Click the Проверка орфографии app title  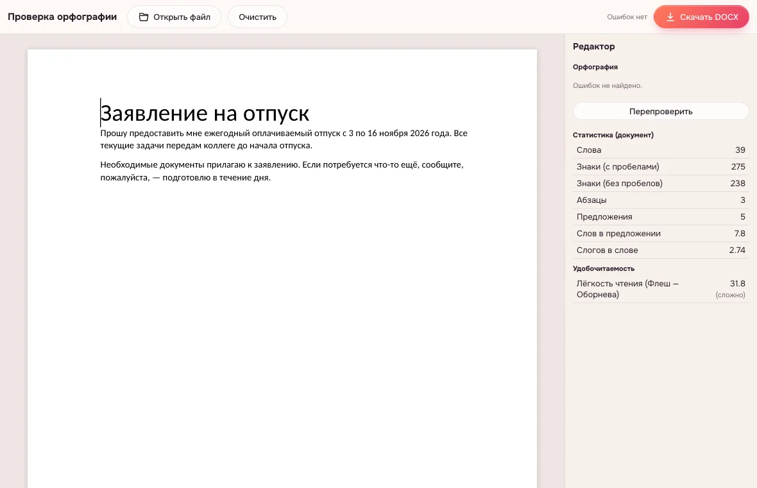point(62,17)
